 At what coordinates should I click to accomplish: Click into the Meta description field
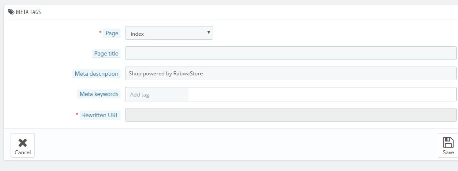click(x=291, y=73)
